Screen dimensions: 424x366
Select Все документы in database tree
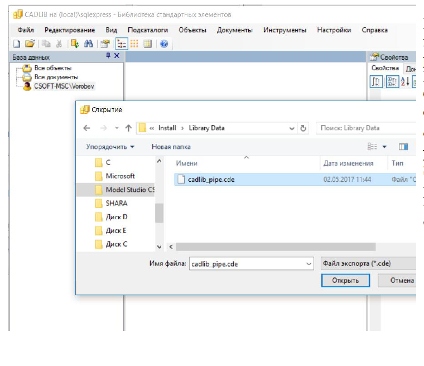pyautogui.click(x=56, y=78)
